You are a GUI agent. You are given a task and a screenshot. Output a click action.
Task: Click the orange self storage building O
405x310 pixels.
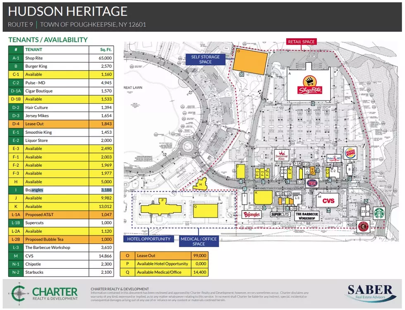[x=250, y=62]
